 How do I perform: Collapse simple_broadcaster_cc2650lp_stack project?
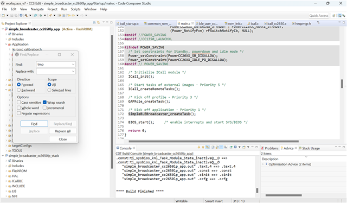coord(3,156)
